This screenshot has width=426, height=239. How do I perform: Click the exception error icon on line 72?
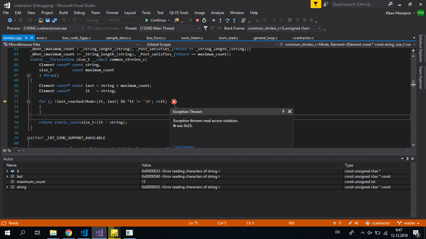(x=174, y=102)
